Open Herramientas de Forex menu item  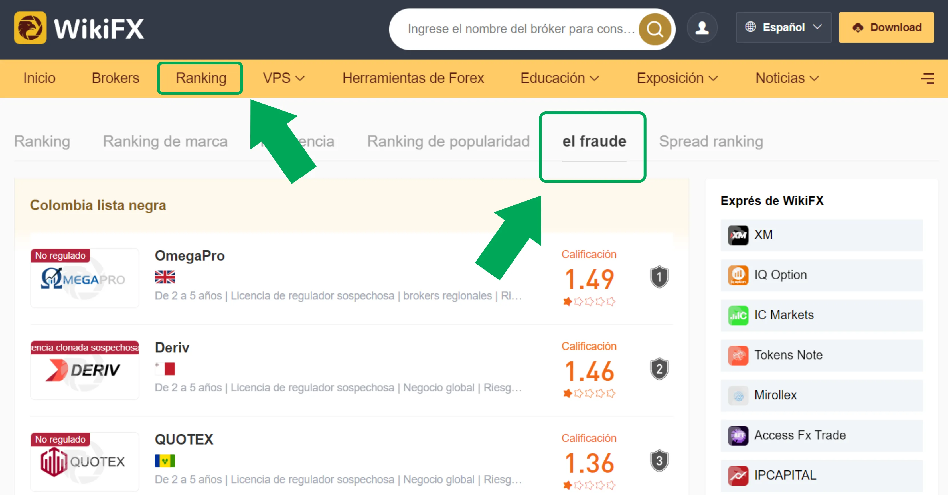413,78
